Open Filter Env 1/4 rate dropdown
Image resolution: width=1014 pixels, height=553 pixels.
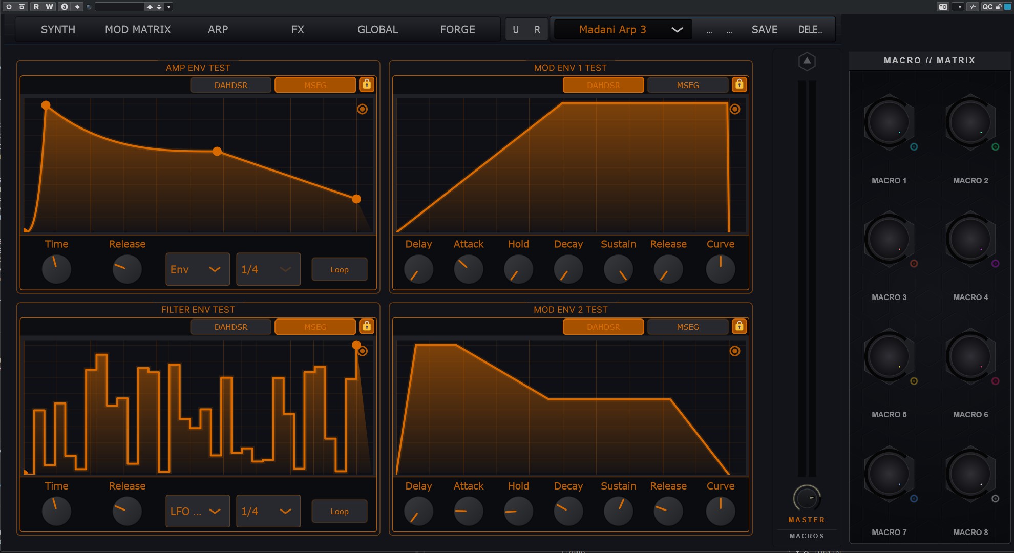click(268, 511)
